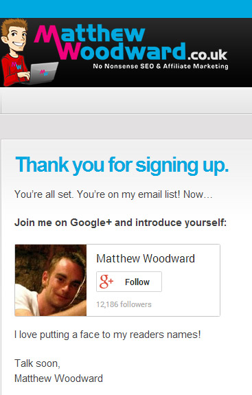Image resolution: width=252 pixels, height=395 pixels.
Task: Click the No Nonsense SEO tagline
Action: [x=161, y=66]
